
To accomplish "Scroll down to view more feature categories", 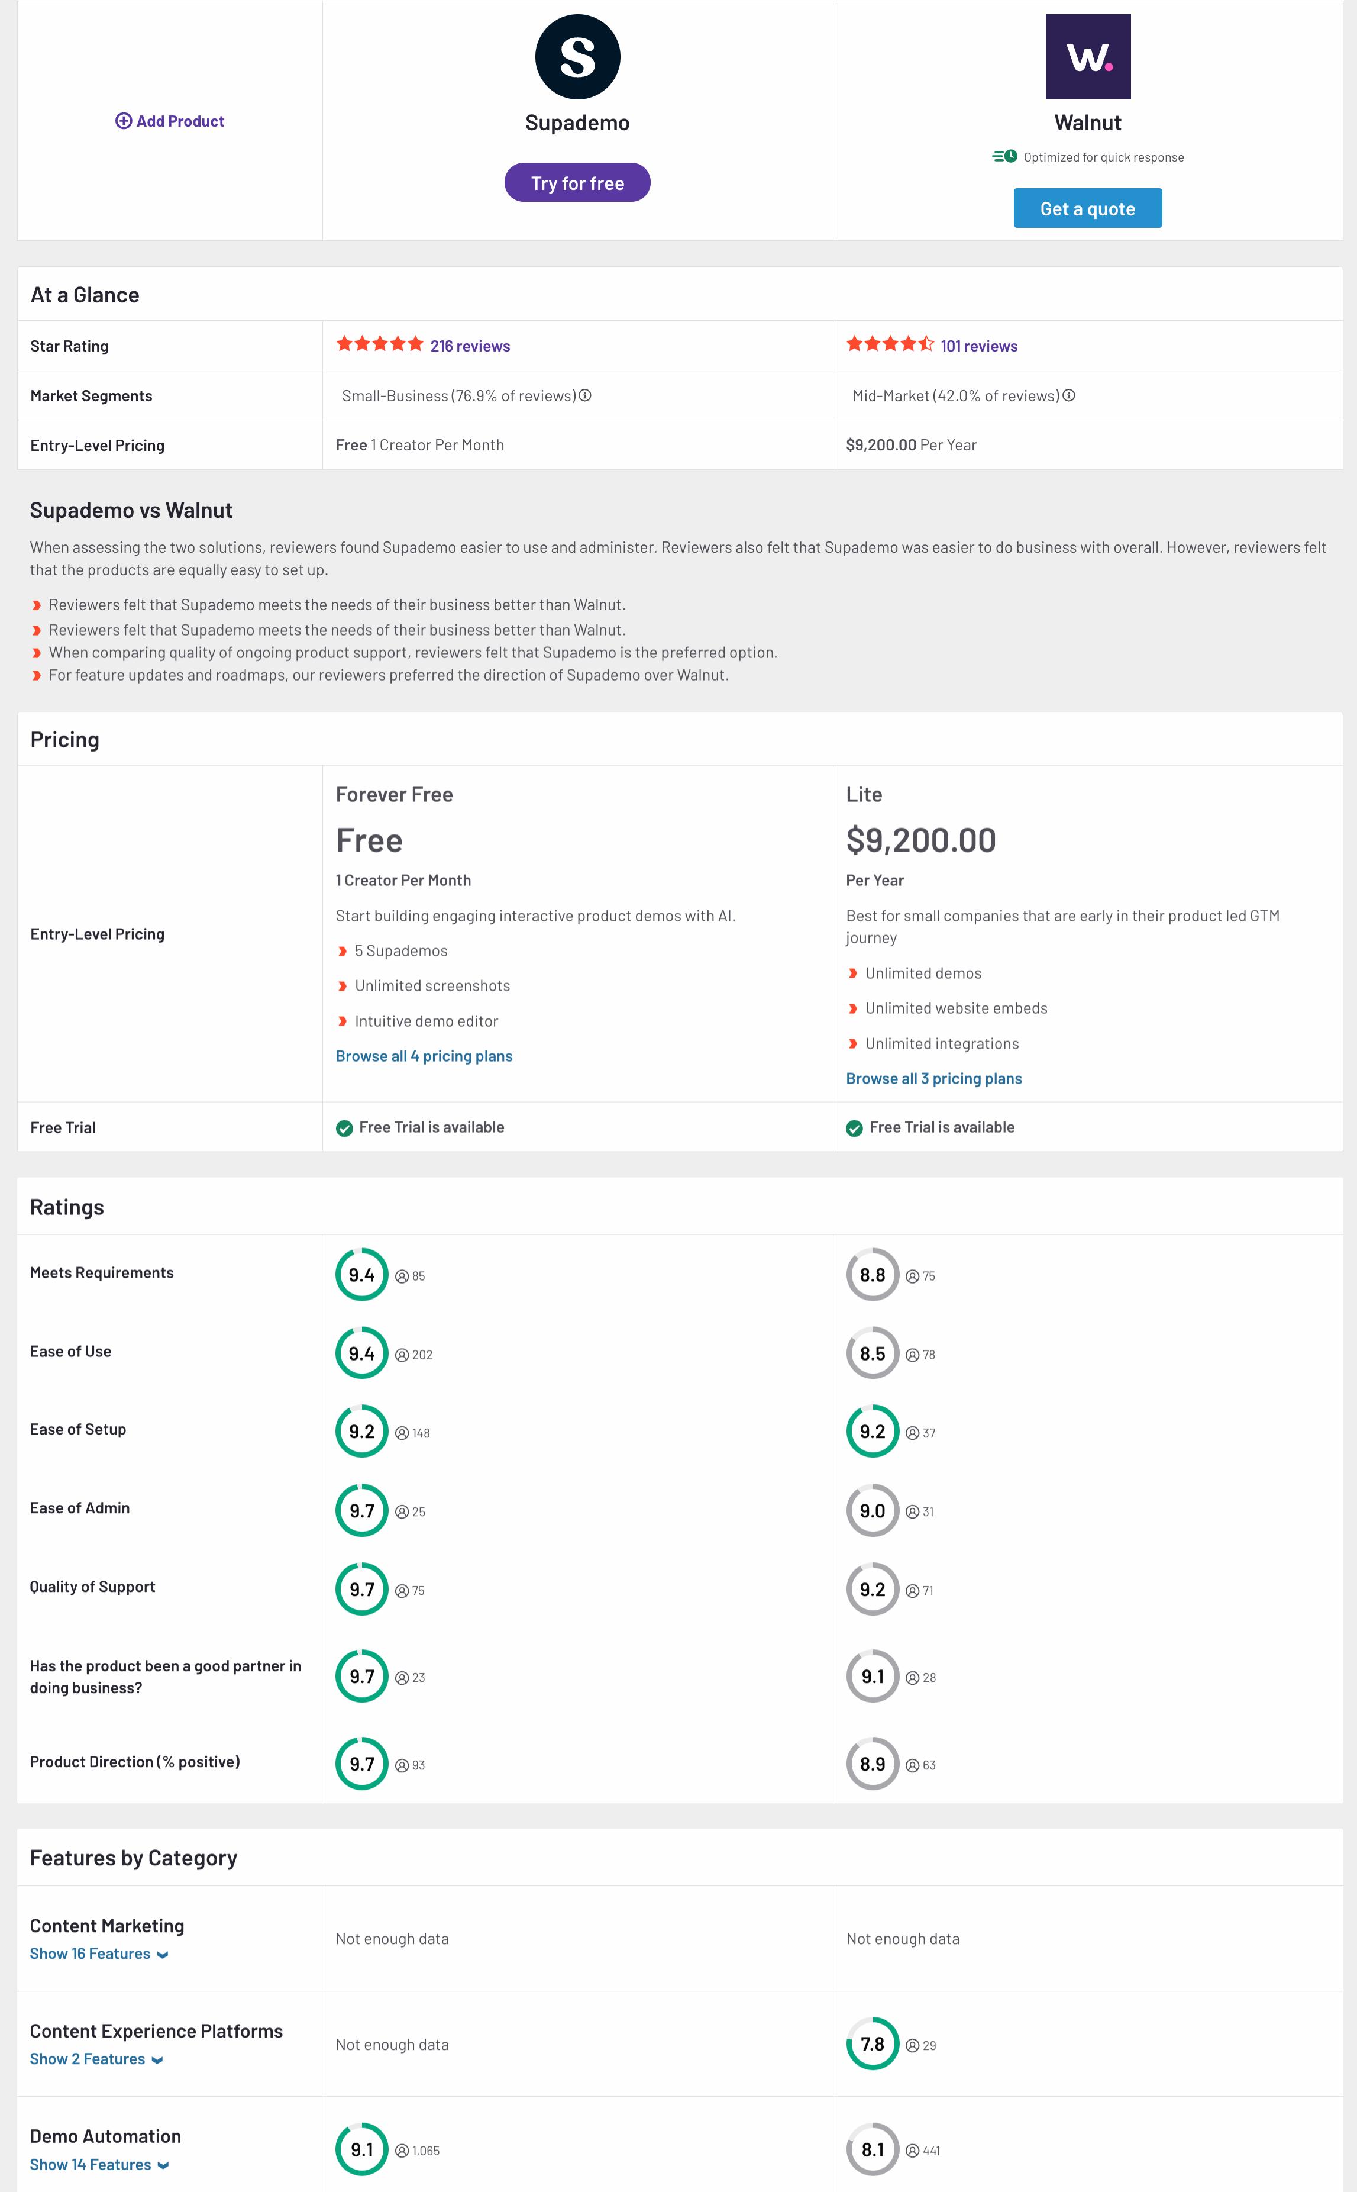I will click(x=678, y=2177).
